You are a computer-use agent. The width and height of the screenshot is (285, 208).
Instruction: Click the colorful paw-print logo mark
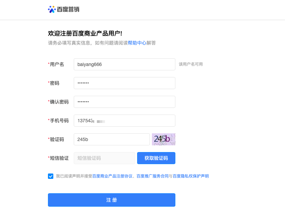pos(52,9)
